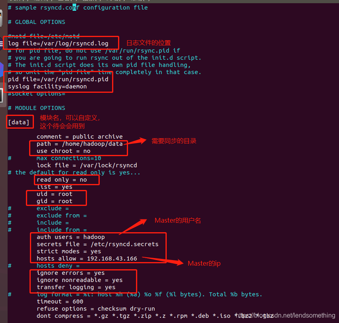Click the comment line mentioning /var/run/rsync.pid
This screenshot has width=339, height=323.
tap(94, 51)
